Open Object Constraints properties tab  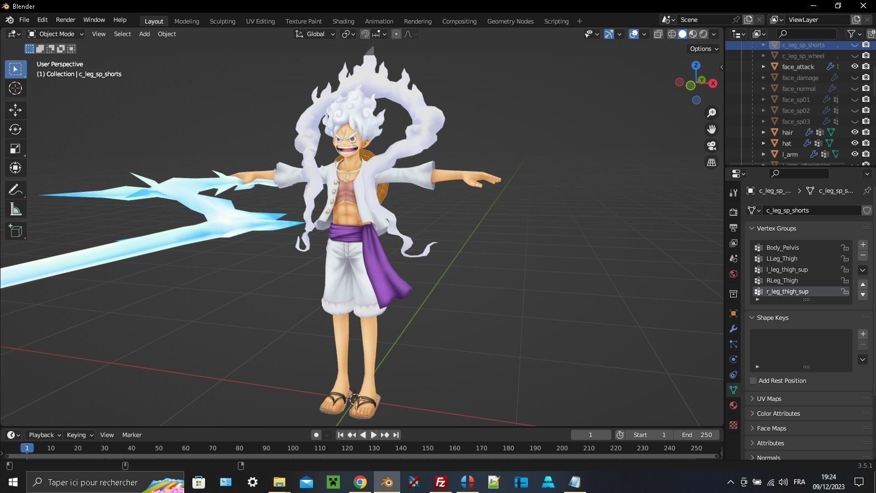click(x=733, y=375)
